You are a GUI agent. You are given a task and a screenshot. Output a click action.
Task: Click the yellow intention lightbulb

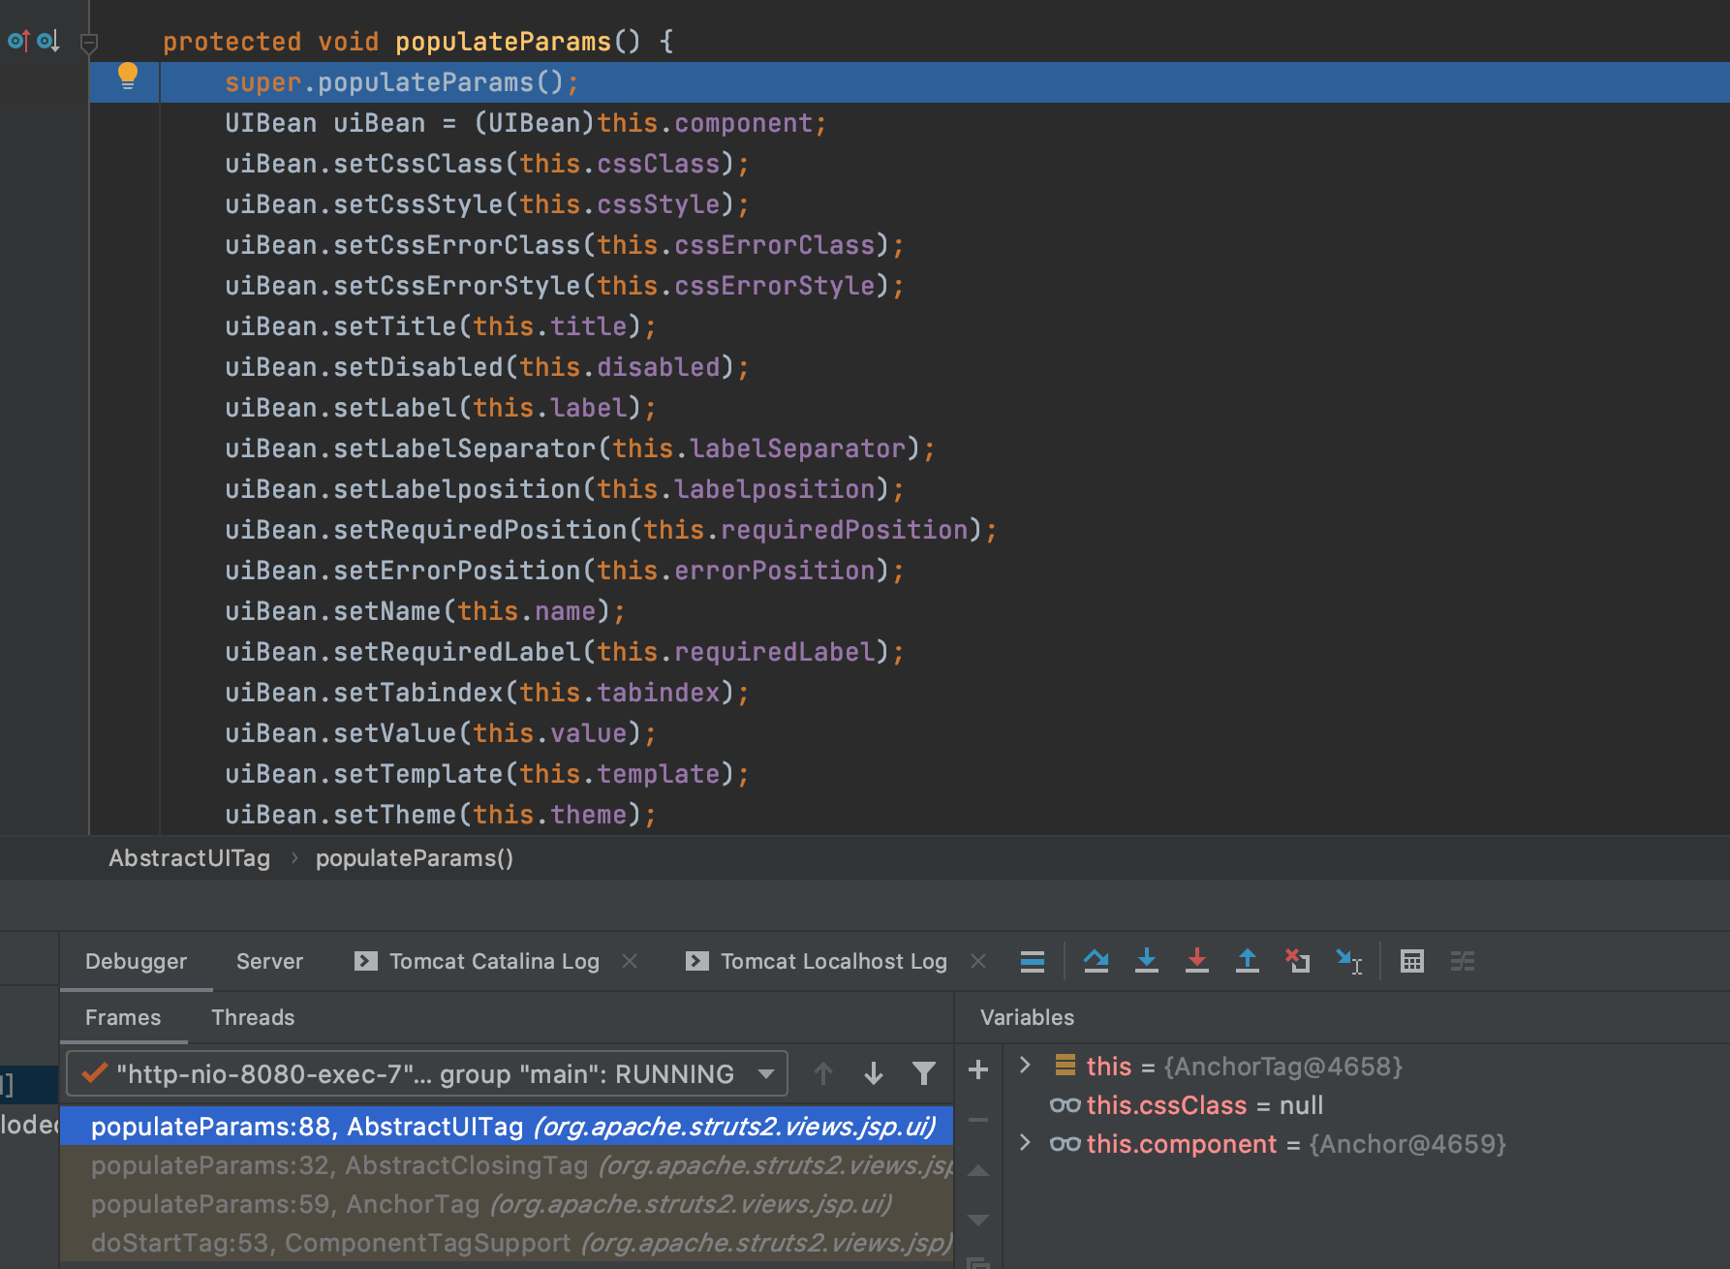tap(127, 77)
